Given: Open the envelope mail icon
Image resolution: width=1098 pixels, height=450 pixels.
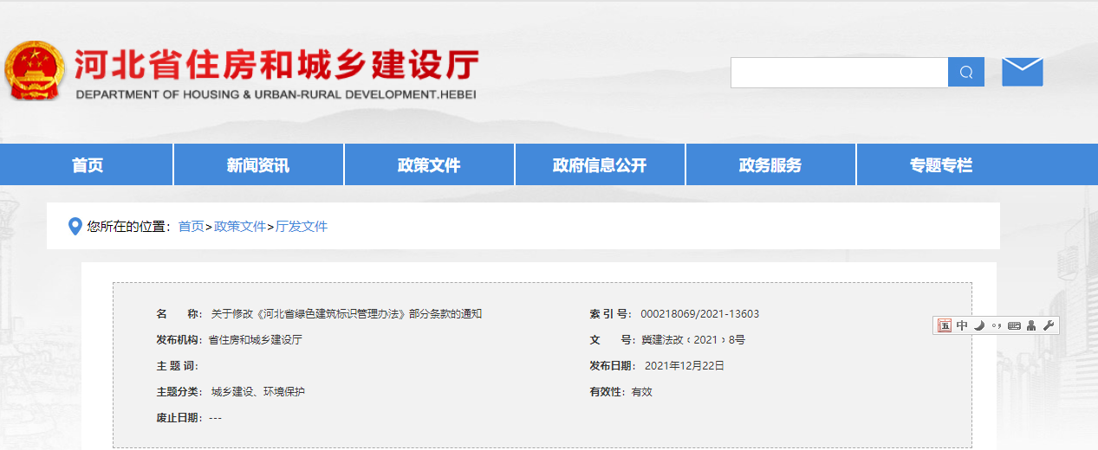Looking at the screenshot, I should point(1022,72).
